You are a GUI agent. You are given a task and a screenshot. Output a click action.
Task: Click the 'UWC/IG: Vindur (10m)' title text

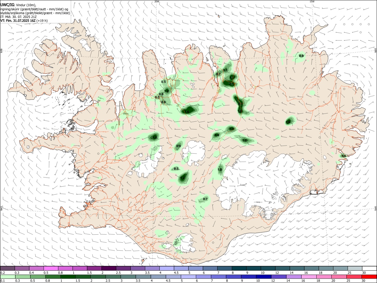[x=18, y=5]
